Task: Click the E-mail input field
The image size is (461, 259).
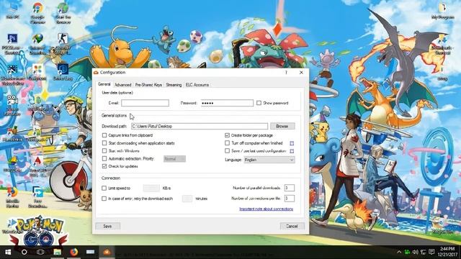Action: (x=146, y=103)
